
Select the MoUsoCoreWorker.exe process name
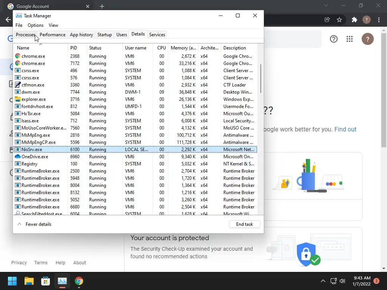(x=44, y=128)
